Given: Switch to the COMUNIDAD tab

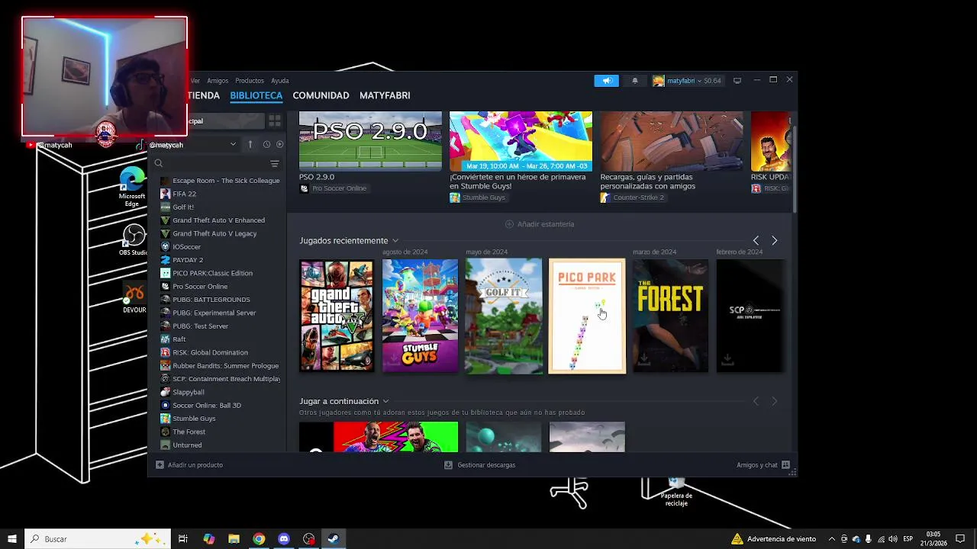Looking at the screenshot, I should tap(321, 95).
